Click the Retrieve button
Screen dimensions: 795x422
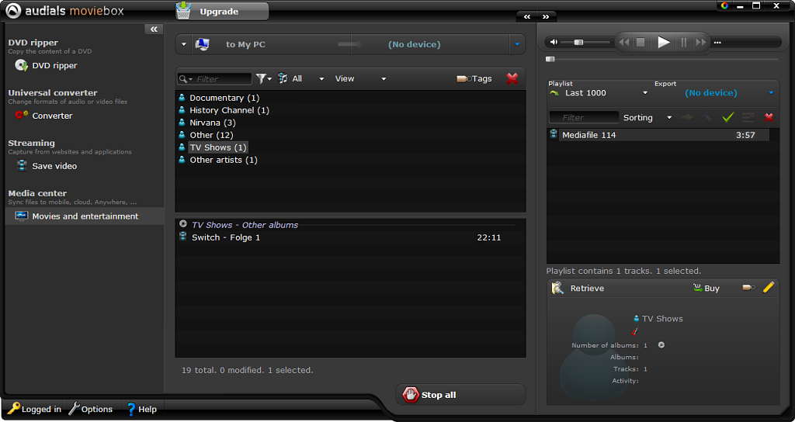pyautogui.click(x=578, y=289)
